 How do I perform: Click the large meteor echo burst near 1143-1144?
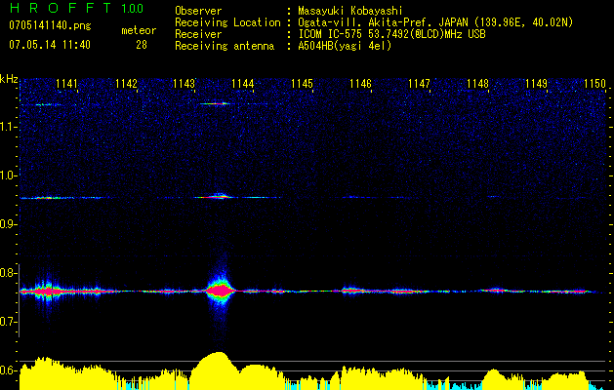pos(222,291)
